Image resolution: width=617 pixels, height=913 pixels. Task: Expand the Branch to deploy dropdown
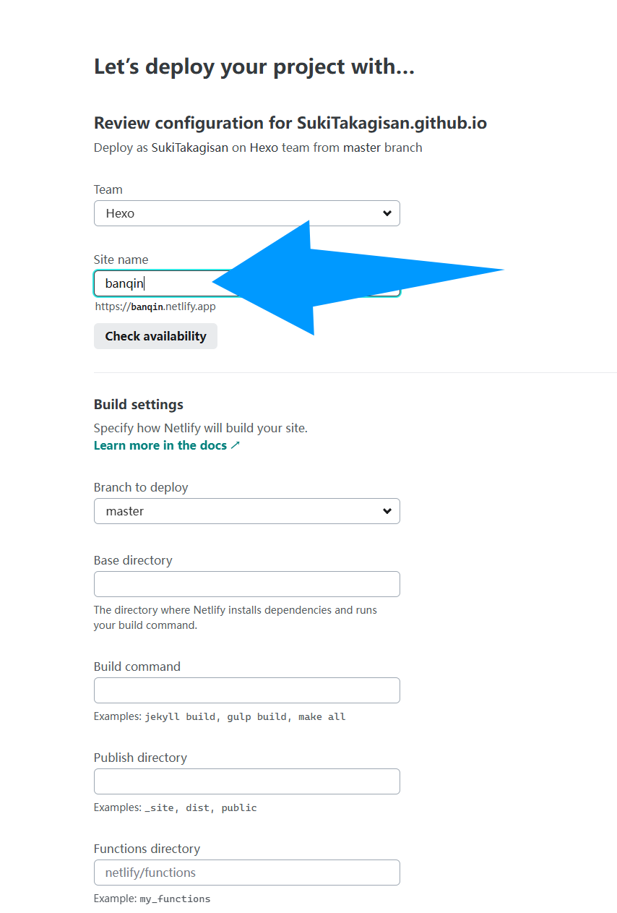246,511
